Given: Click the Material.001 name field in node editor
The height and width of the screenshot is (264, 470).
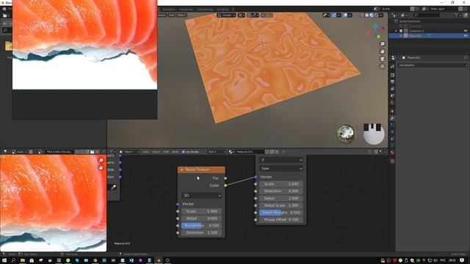Looking at the screenshot, I should tap(250, 152).
